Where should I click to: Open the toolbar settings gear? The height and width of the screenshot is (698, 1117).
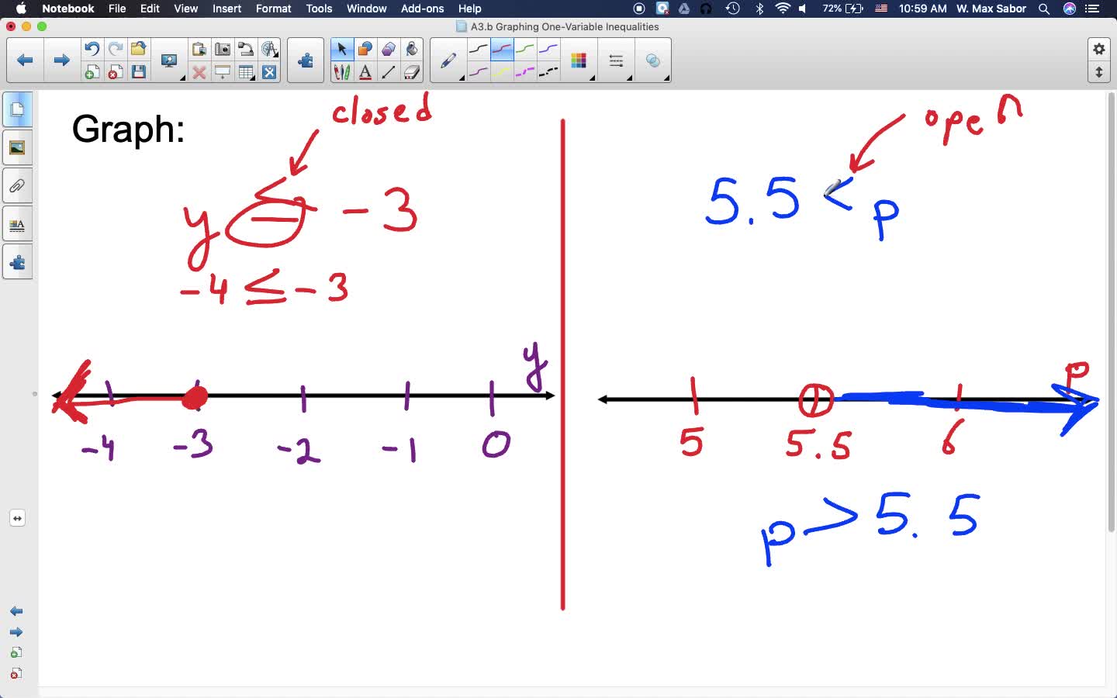(x=1099, y=49)
